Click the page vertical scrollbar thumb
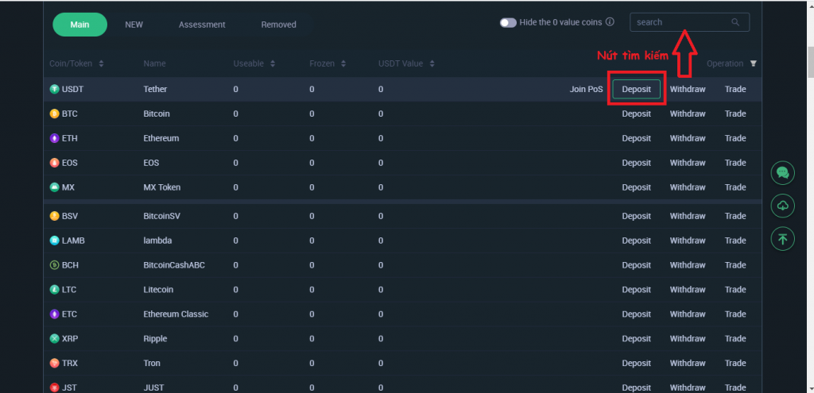This screenshot has width=814, height=393. pyautogui.click(x=810, y=63)
